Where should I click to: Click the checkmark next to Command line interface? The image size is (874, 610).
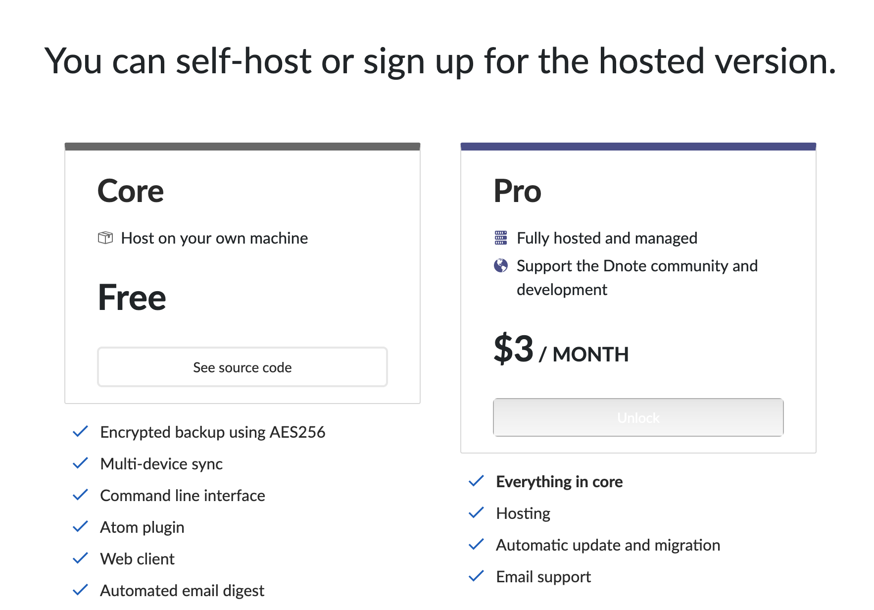tap(81, 495)
